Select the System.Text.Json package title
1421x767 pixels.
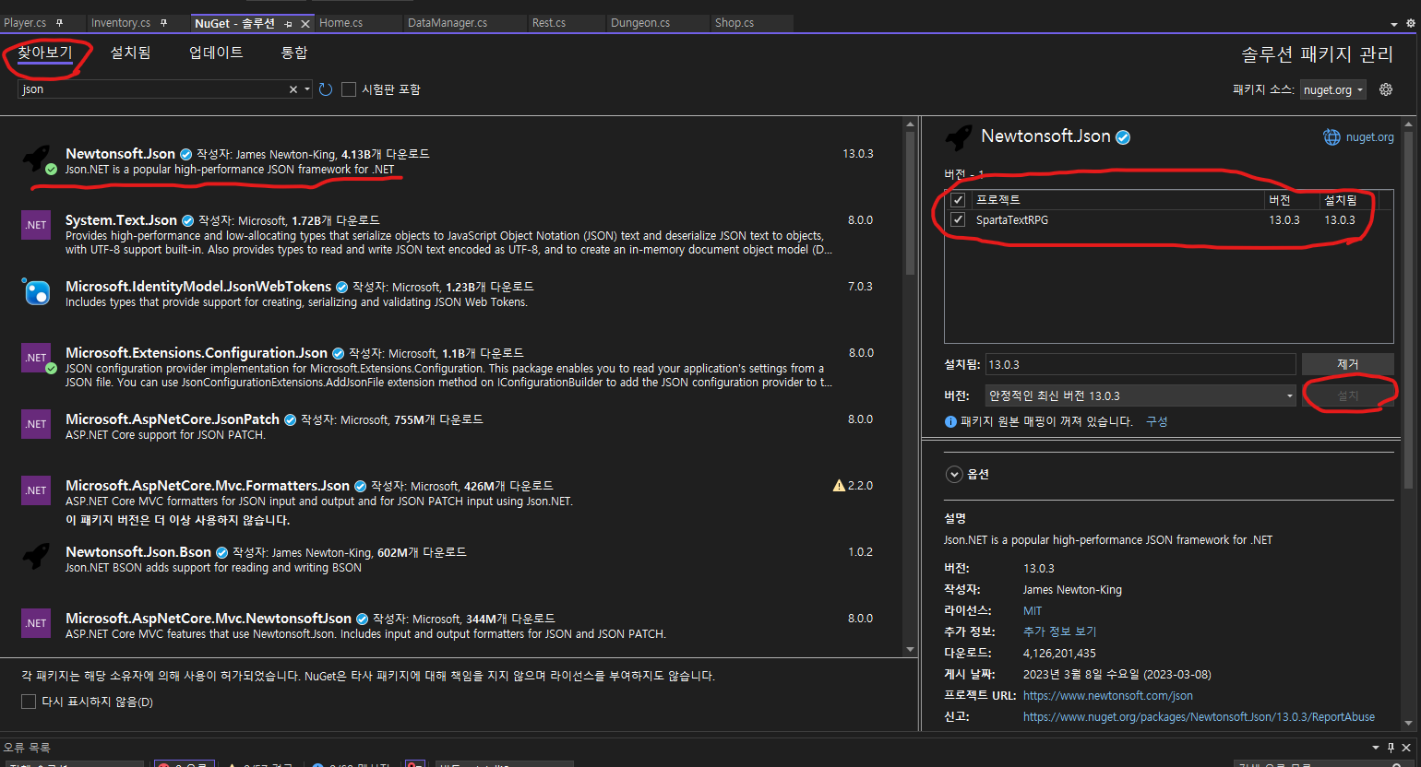click(x=121, y=220)
